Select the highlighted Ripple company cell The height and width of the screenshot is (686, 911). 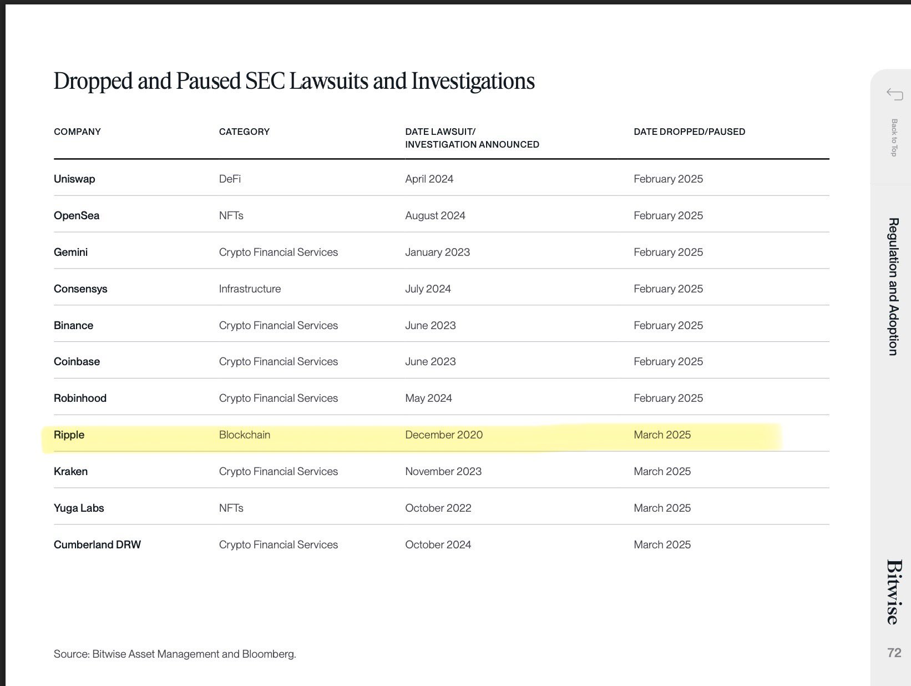pyautogui.click(x=69, y=435)
